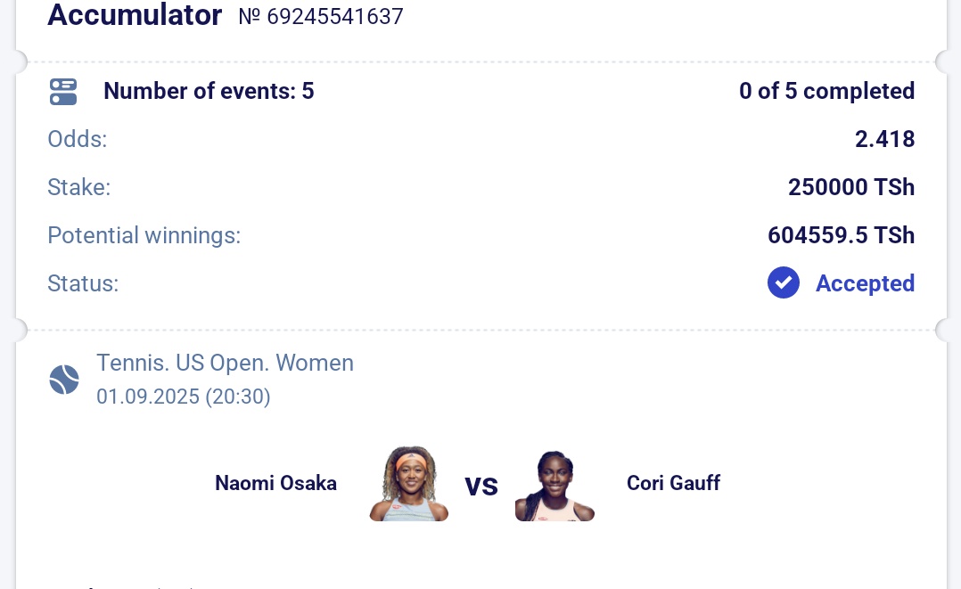961x589 pixels.
Task: Select the Naomi Osaka name label
Action: pyautogui.click(x=275, y=483)
